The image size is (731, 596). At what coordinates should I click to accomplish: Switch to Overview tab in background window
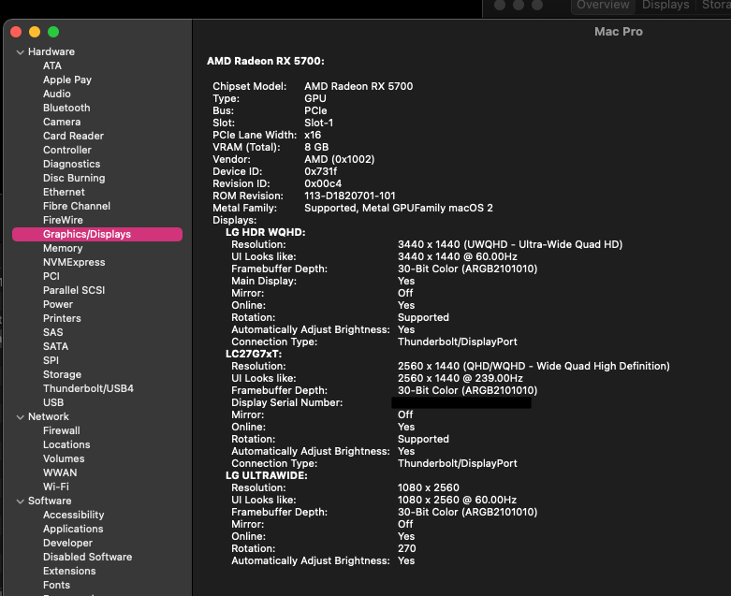[603, 5]
